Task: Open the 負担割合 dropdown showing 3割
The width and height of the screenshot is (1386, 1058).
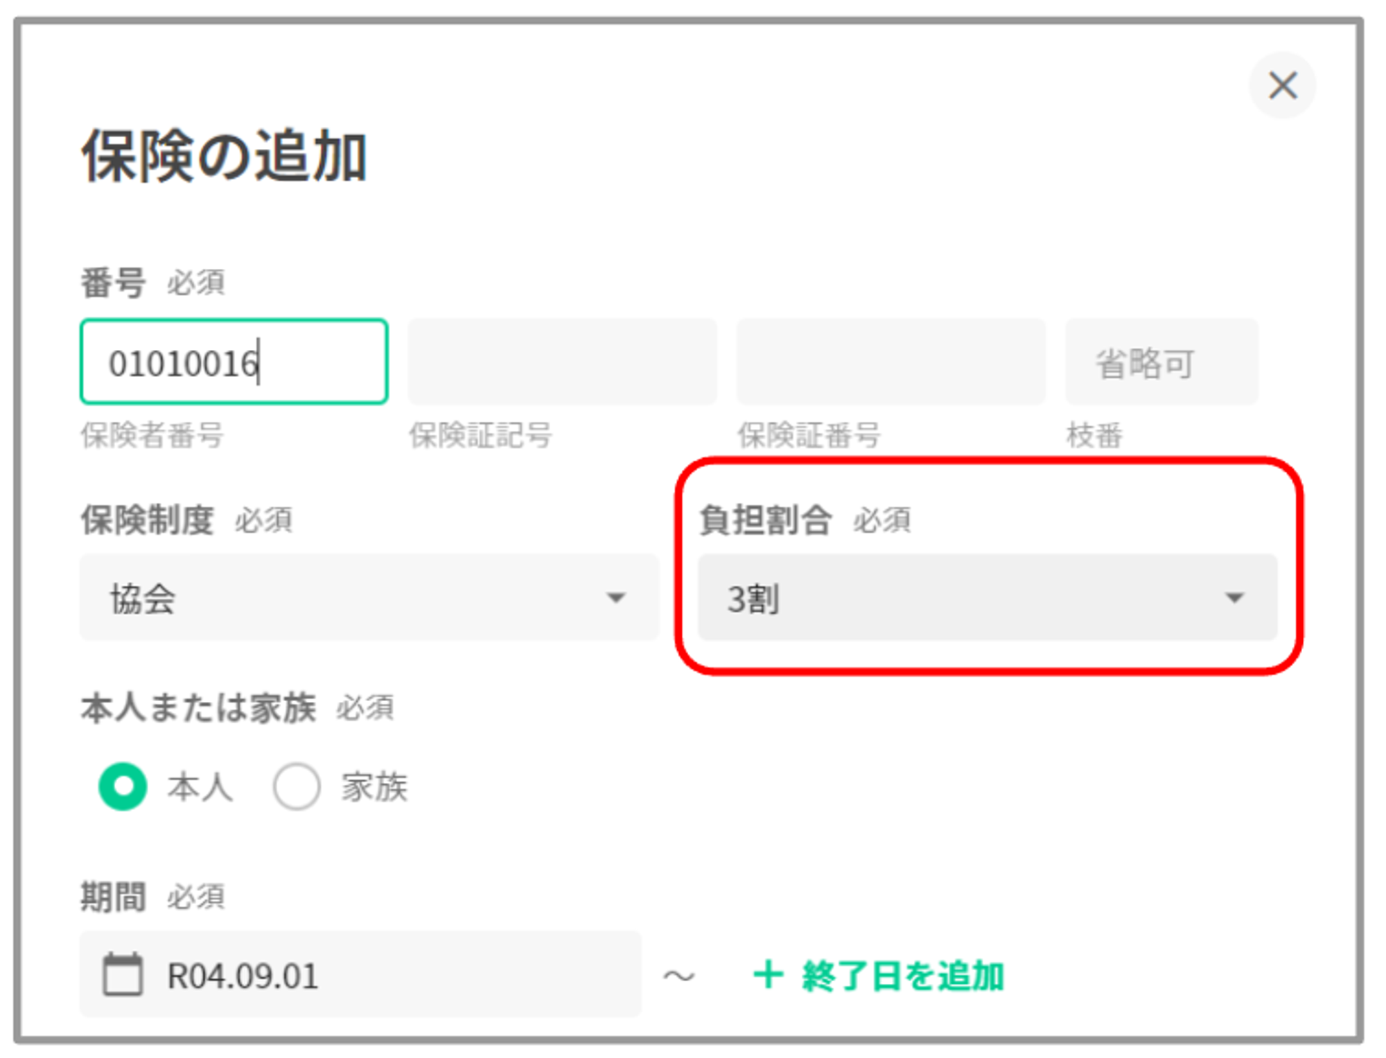Action: tap(987, 597)
